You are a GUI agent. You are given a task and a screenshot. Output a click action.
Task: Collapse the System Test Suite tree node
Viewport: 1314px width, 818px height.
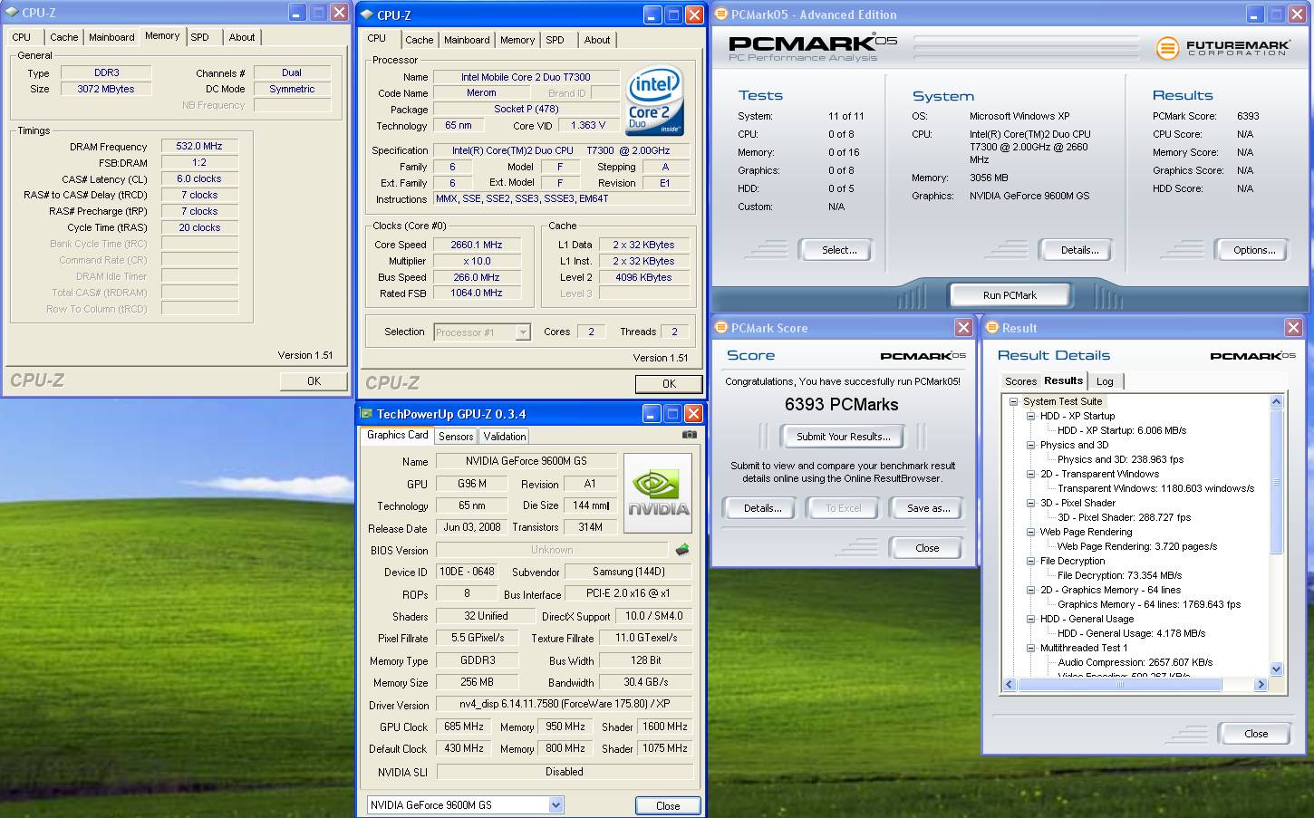point(1013,401)
